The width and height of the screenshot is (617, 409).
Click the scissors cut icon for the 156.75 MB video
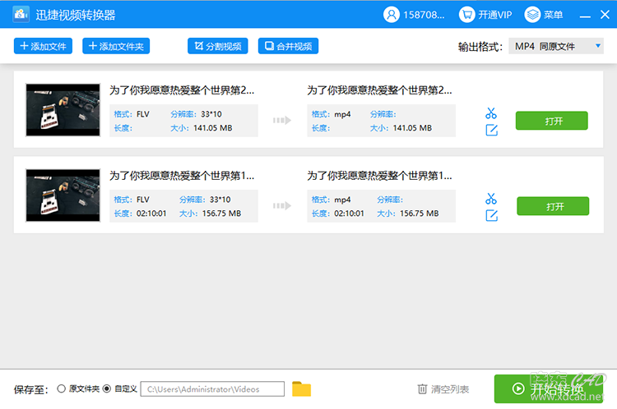[x=491, y=199]
